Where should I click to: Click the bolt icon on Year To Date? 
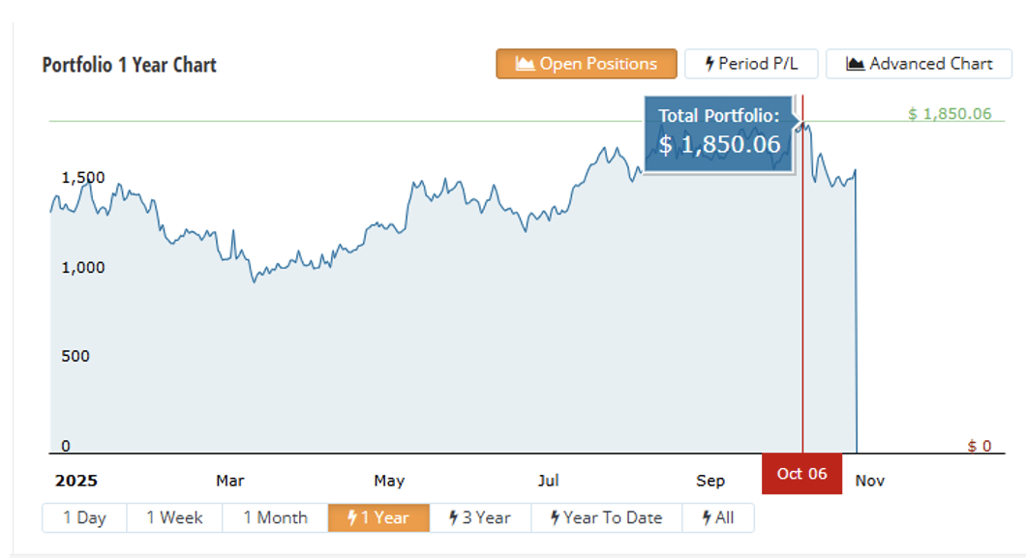coord(556,518)
